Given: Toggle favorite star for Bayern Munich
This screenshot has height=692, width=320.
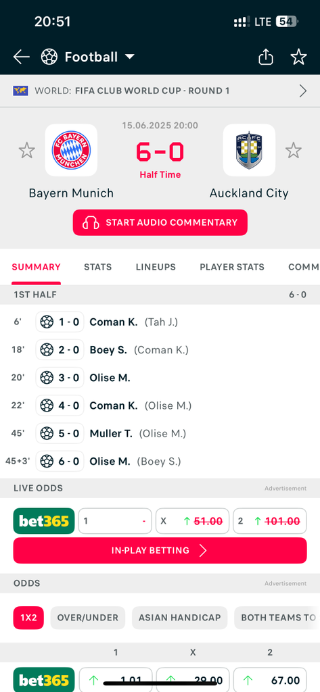Looking at the screenshot, I should (x=26, y=151).
